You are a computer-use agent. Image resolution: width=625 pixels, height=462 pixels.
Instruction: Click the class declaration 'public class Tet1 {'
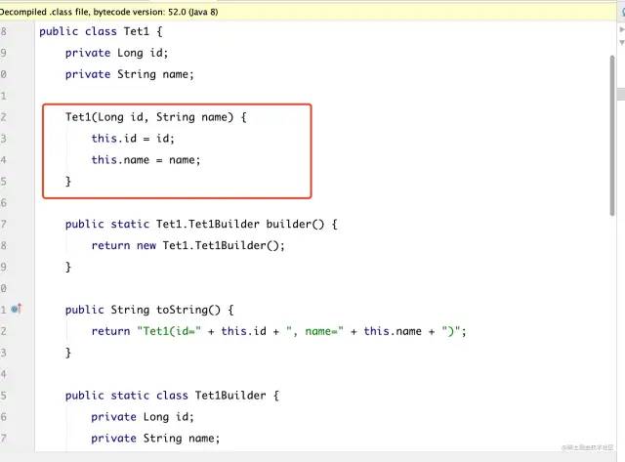pos(101,31)
